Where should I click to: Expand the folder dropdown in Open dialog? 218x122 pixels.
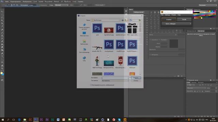(x=119, y=20)
